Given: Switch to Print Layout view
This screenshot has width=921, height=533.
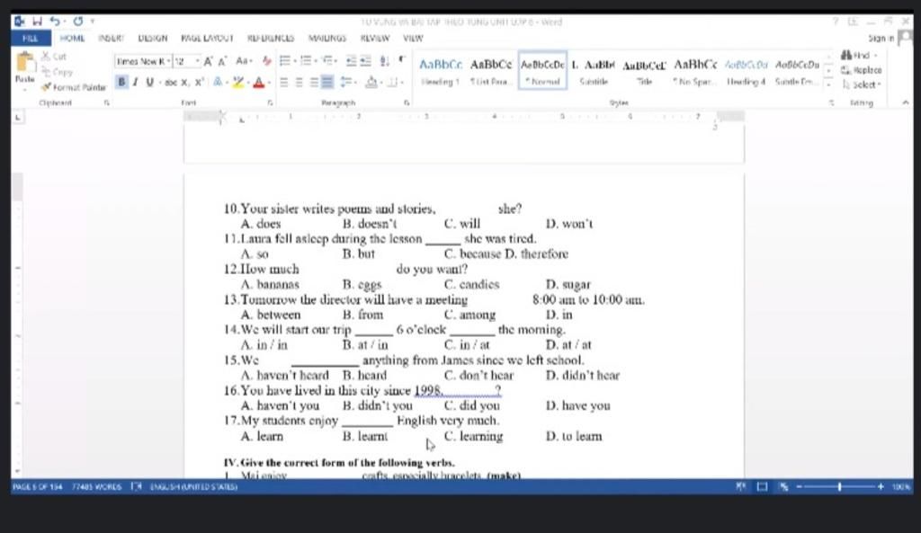Looking at the screenshot, I should (x=762, y=486).
